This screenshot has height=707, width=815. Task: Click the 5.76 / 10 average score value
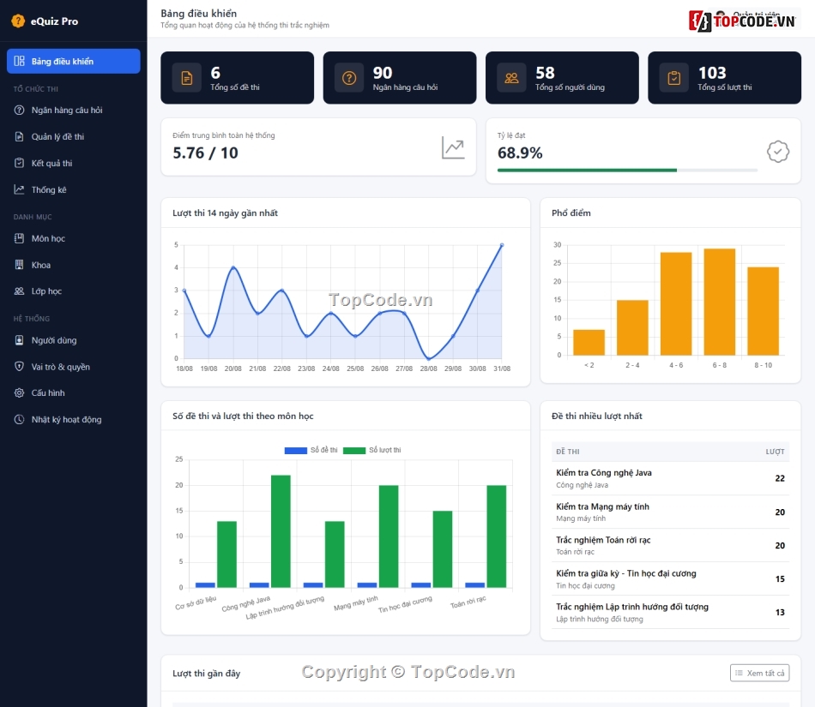click(205, 153)
